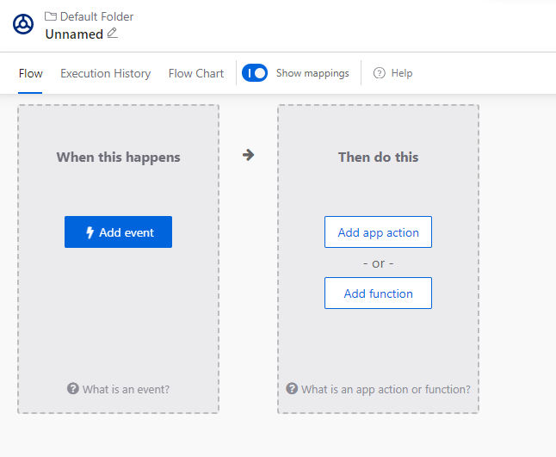Image resolution: width=556 pixels, height=457 pixels.
Task: Click question icon beside app action or function
Action: pos(292,388)
